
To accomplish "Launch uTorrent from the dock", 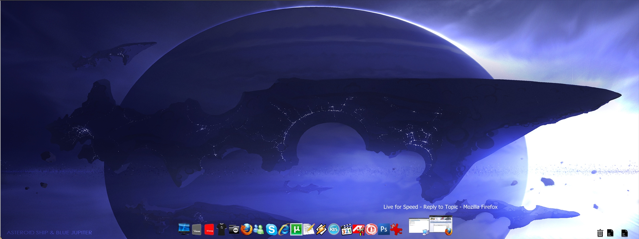I will tap(296, 229).
